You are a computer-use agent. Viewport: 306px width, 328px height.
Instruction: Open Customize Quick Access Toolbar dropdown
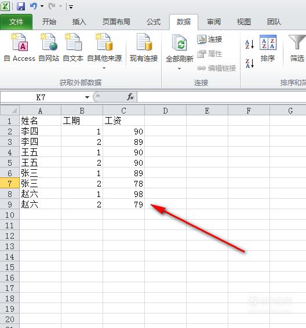click(71, 7)
